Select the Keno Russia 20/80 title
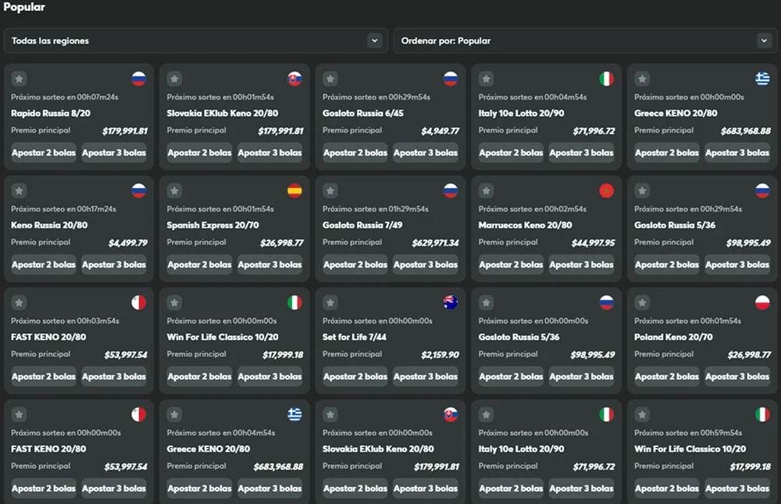Screen dimensions: 781x504 [49, 225]
